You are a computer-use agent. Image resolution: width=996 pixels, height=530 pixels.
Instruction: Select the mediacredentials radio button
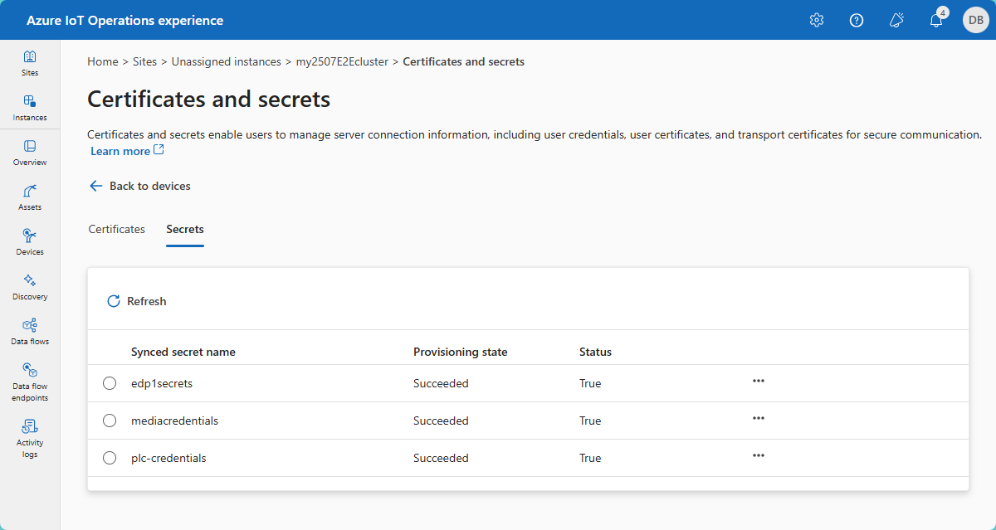click(110, 421)
